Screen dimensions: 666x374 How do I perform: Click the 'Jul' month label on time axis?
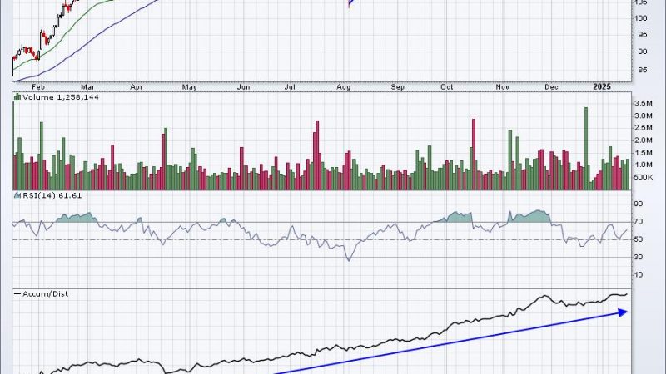point(290,87)
